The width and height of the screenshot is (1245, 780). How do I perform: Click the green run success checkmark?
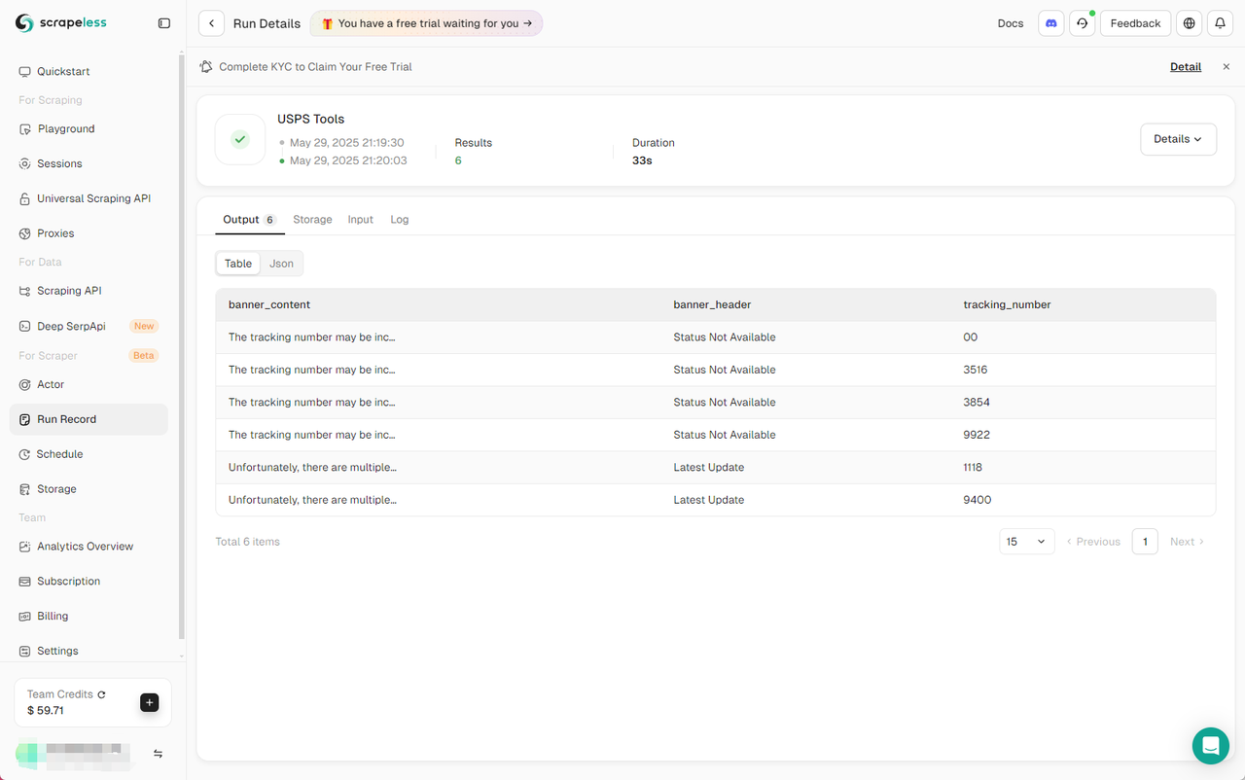pos(240,139)
